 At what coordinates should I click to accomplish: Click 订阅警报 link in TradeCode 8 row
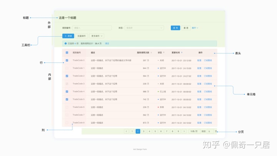pyautogui.click(x=208, y=122)
